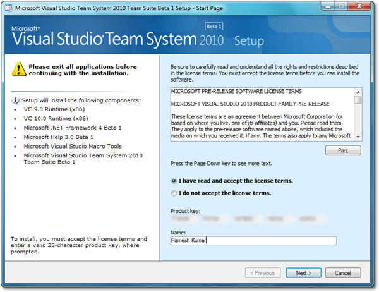Viewport: 379px width, 292px height.
Task: Cancel the setup
Action: point(343,273)
